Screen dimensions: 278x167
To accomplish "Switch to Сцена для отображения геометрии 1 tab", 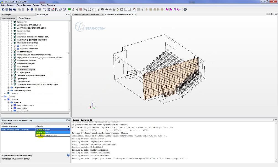I will [x=86, y=14].
